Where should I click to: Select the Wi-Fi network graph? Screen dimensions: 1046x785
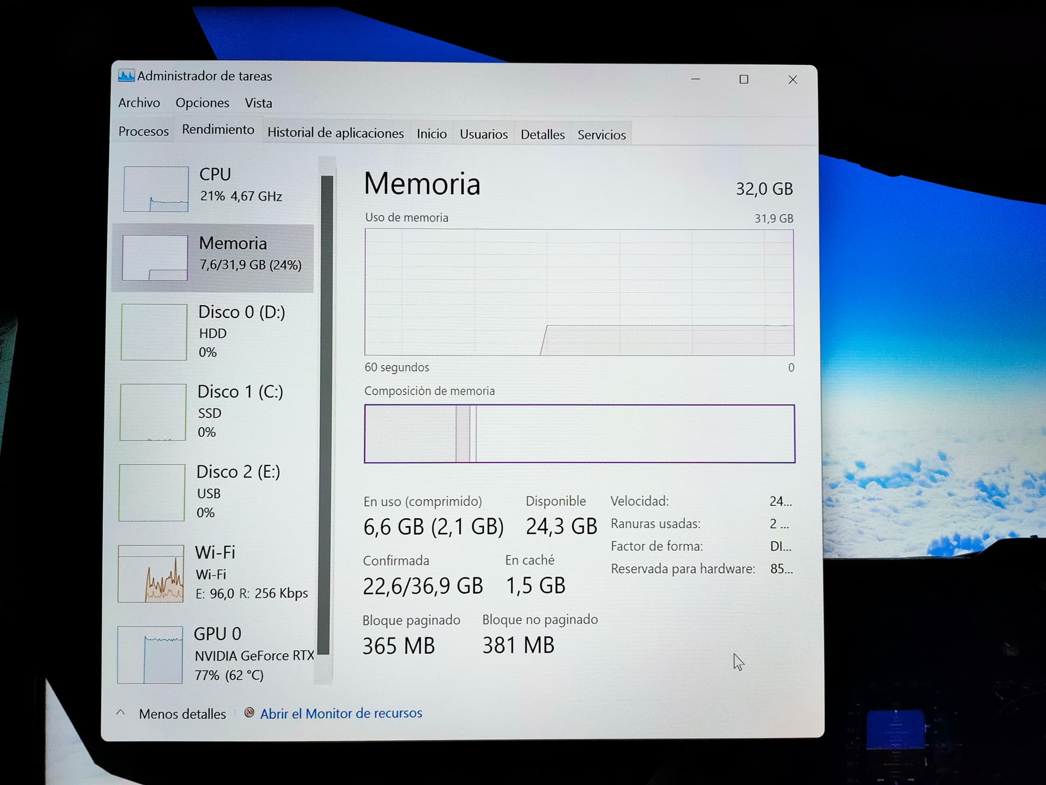151,573
